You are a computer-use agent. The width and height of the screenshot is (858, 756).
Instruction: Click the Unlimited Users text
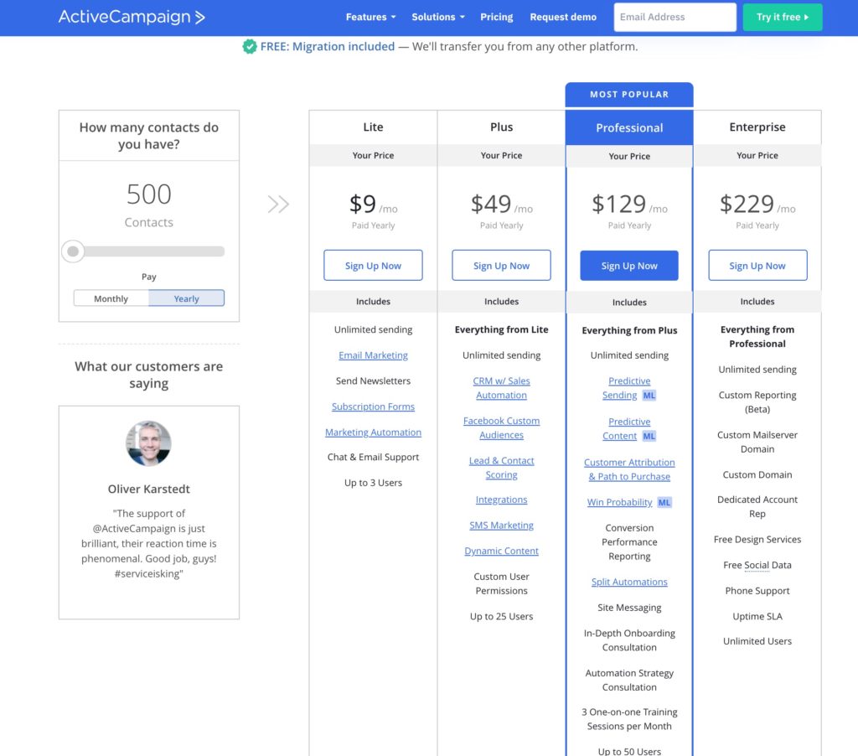[x=757, y=641]
